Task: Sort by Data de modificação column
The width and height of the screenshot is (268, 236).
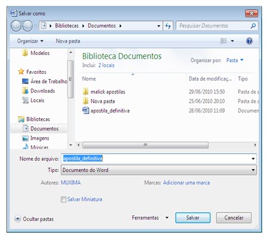Action: 210,79
